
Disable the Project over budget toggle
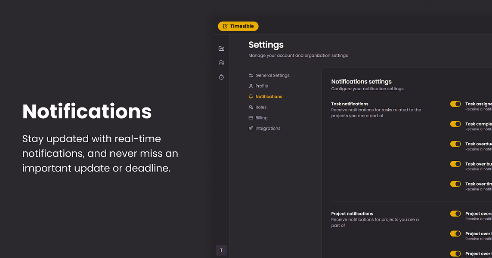pyautogui.click(x=455, y=234)
